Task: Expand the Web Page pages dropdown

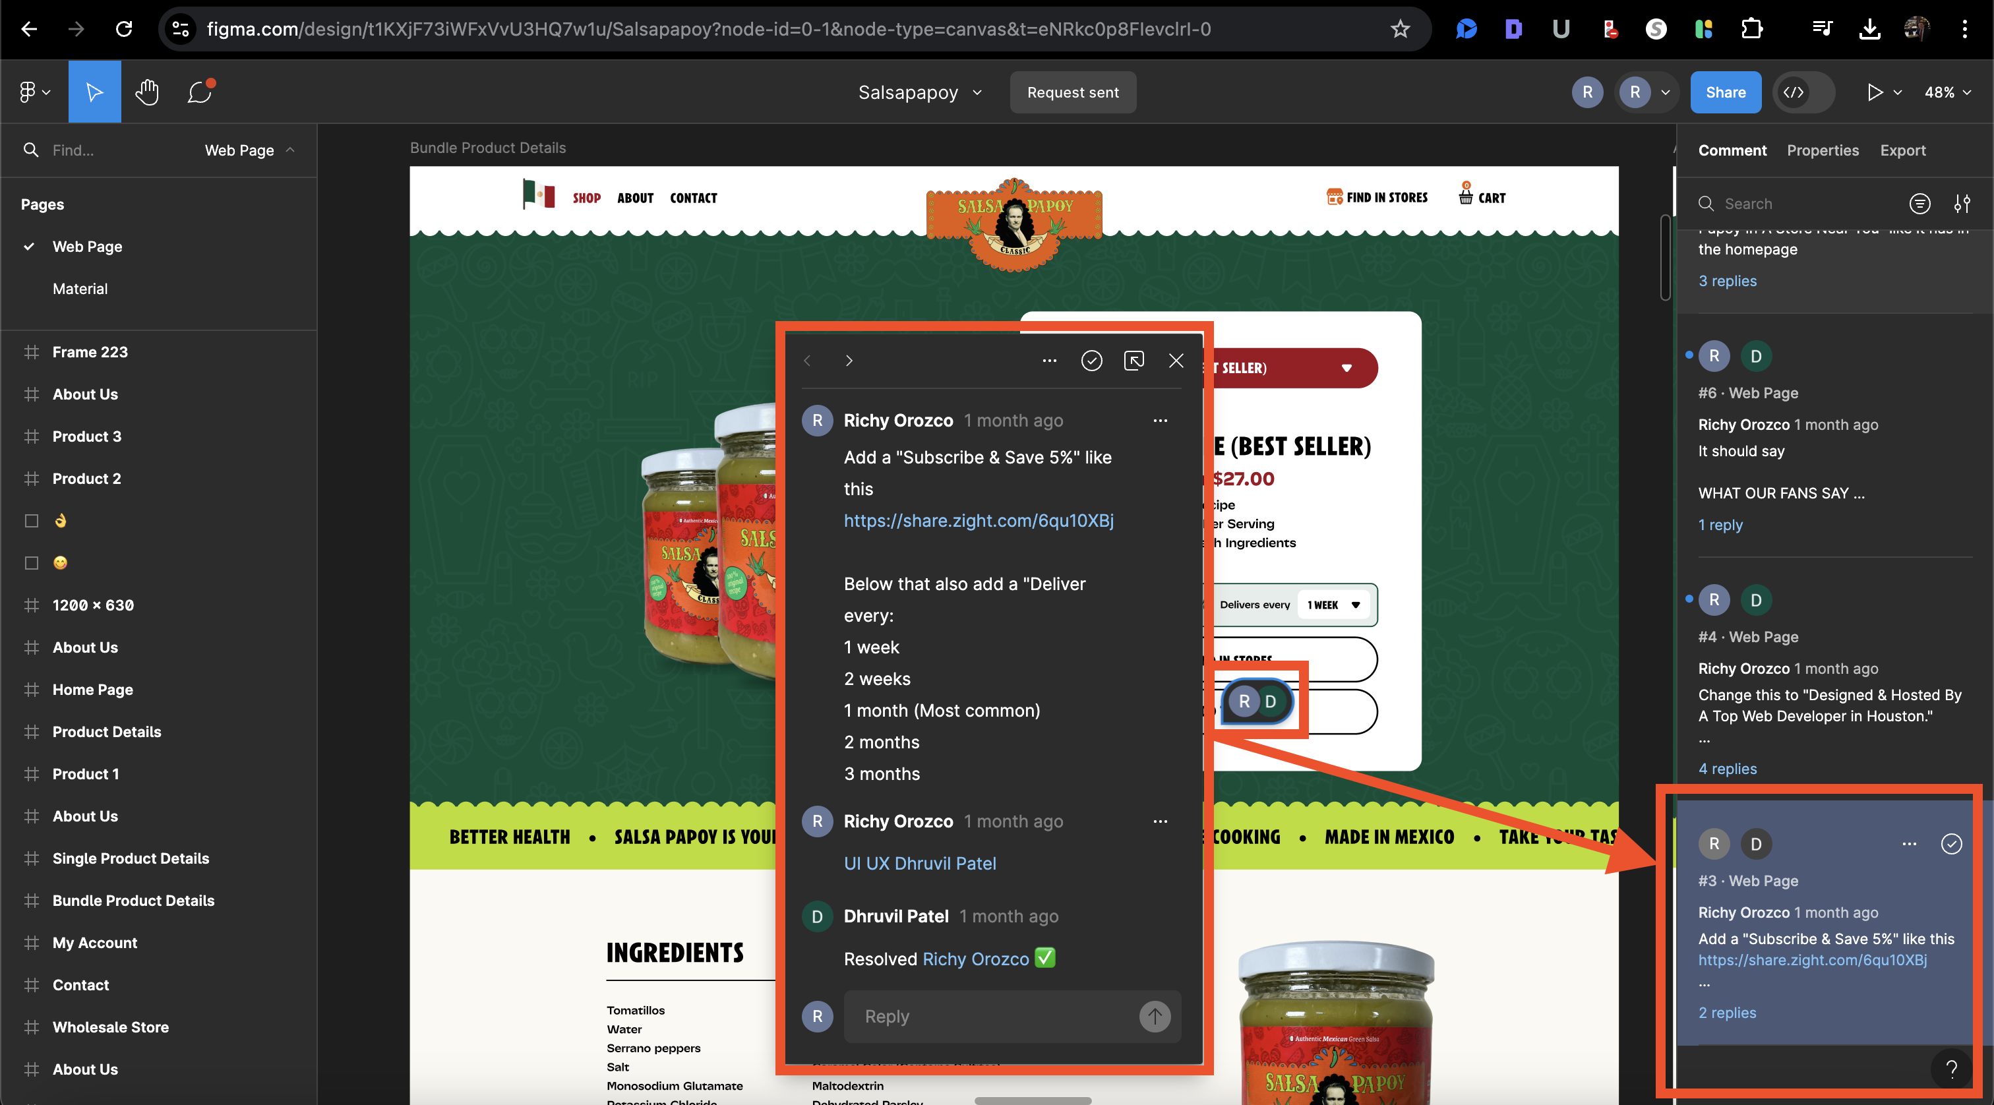Action: click(x=251, y=150)
